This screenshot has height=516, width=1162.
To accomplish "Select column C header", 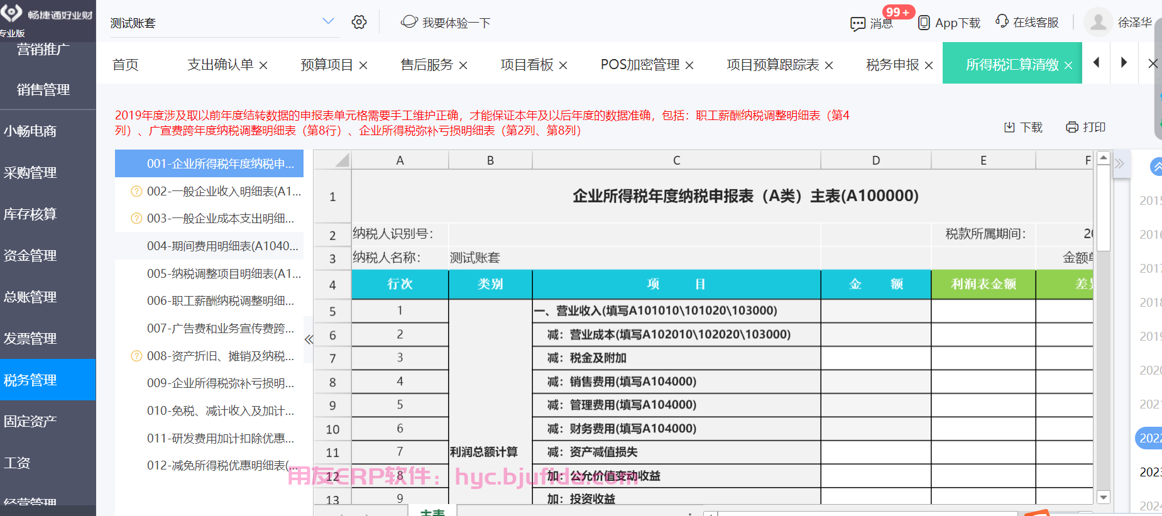I will click(676, 160).
